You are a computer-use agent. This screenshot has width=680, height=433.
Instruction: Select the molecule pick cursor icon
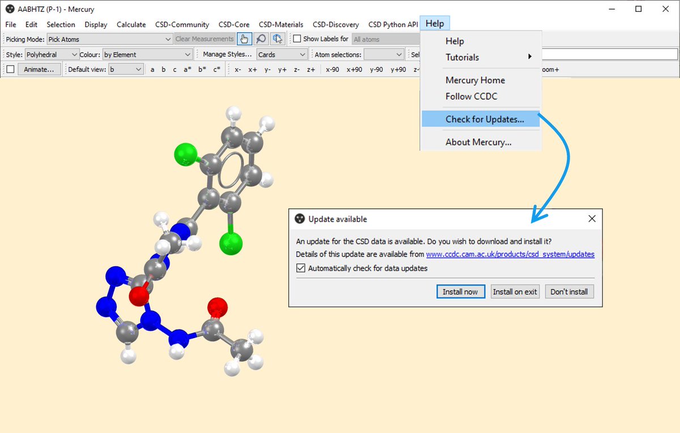coord(277,39)
